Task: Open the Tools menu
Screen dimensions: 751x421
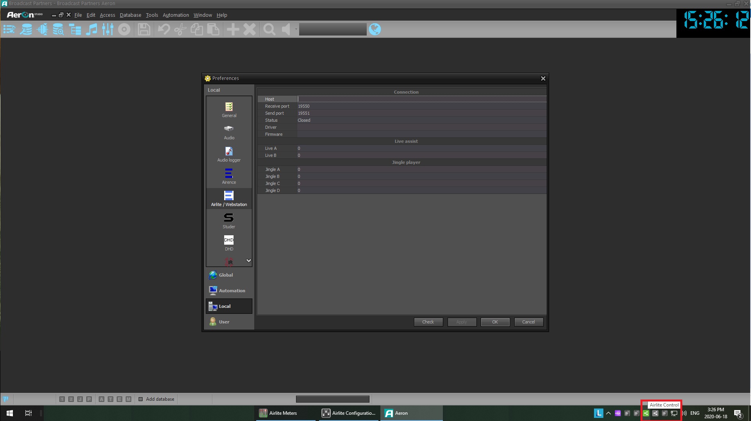Action: pos(152,15)
